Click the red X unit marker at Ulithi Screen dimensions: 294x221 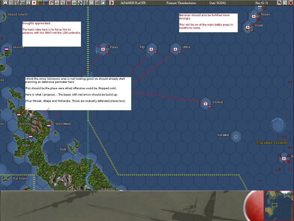pyautogui.click(x=180, y=52)
